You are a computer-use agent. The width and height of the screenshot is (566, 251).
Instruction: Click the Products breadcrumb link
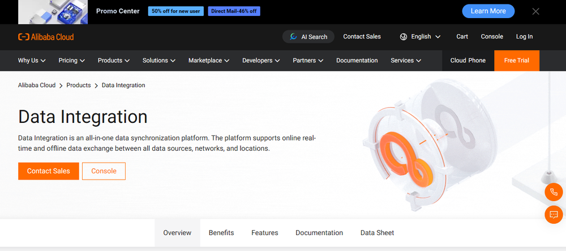[79, 85]
